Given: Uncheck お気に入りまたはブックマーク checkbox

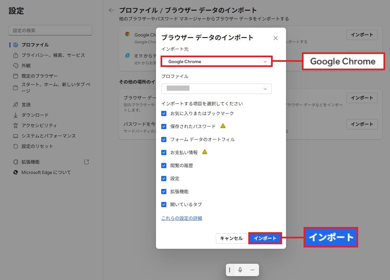Looking at the screenshot, I should click(x=164, y=113).
